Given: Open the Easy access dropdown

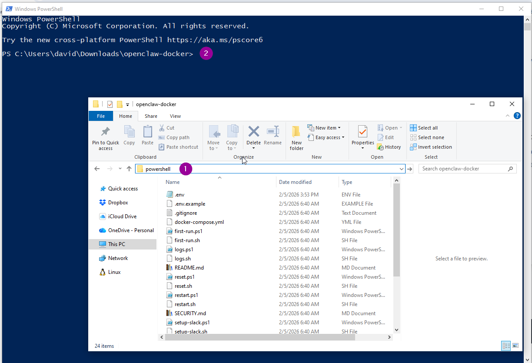Looking at the screenshot, I should tap(326, 137).
